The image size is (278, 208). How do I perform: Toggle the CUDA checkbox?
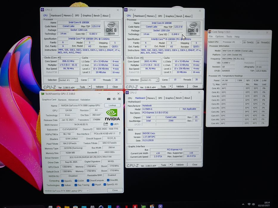pyautogui.click(x=76, y=181)
